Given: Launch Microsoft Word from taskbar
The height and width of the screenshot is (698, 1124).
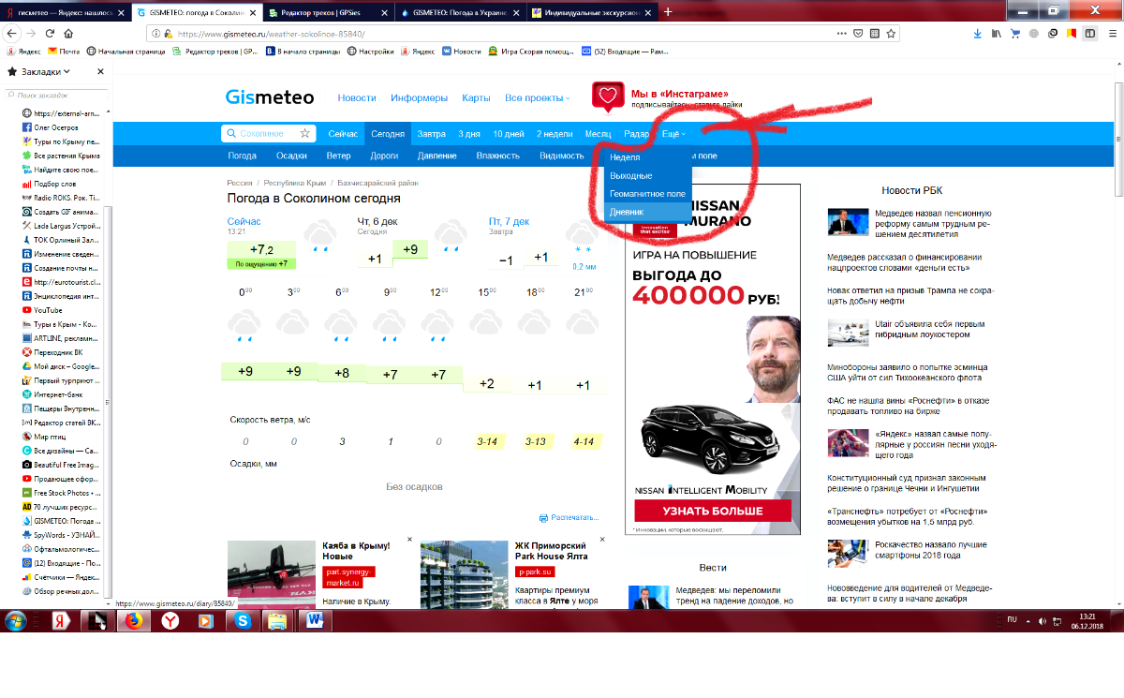Looking at the screenshot, I should (x=313, y=620).
